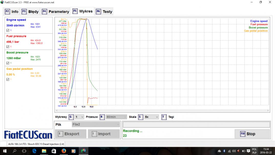
Task: Open the Testy tab
Action: tap(104, 12)
